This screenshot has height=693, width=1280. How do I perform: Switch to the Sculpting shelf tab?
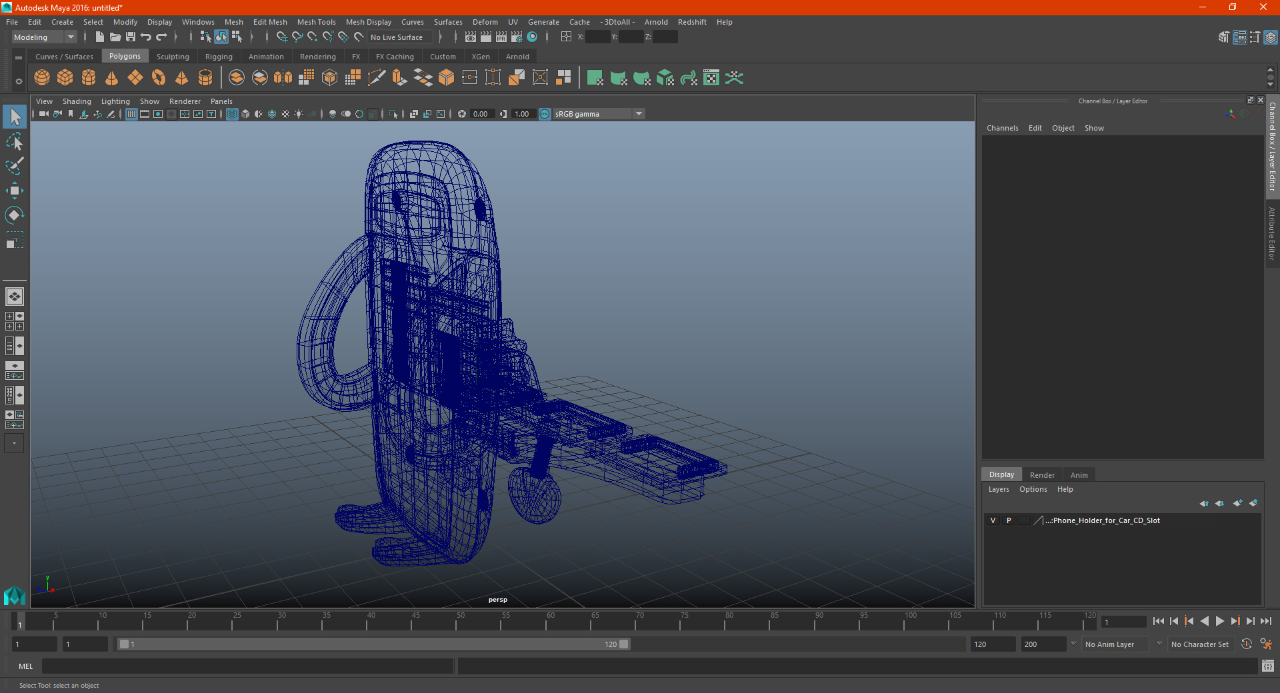point(173,57)
